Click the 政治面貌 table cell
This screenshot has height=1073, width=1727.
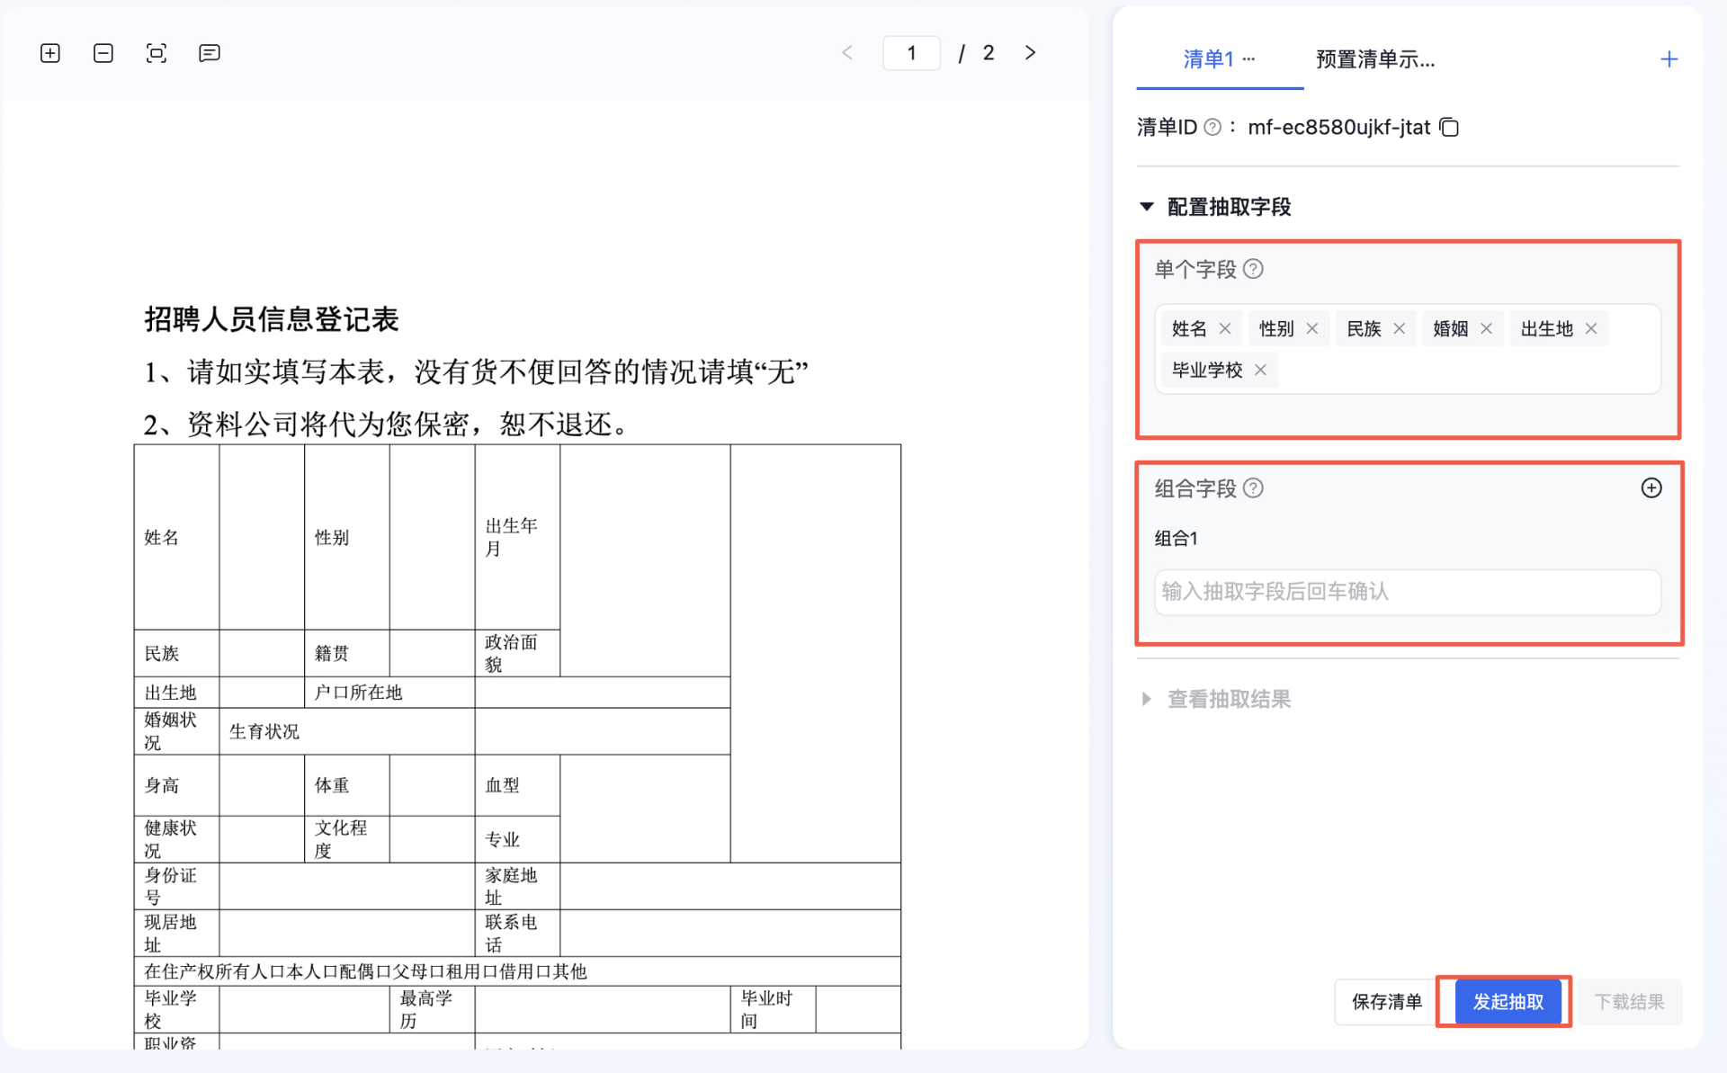[x=517, y=653]
